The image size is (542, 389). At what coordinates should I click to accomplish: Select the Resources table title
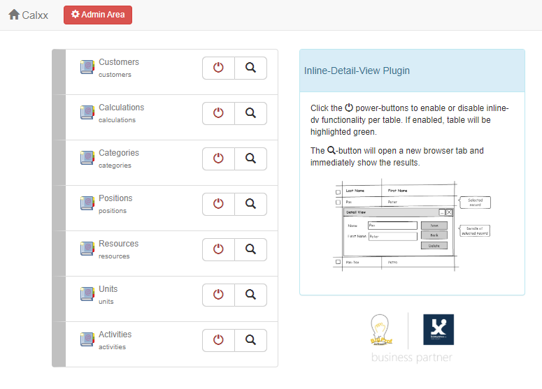click(119, 244)
